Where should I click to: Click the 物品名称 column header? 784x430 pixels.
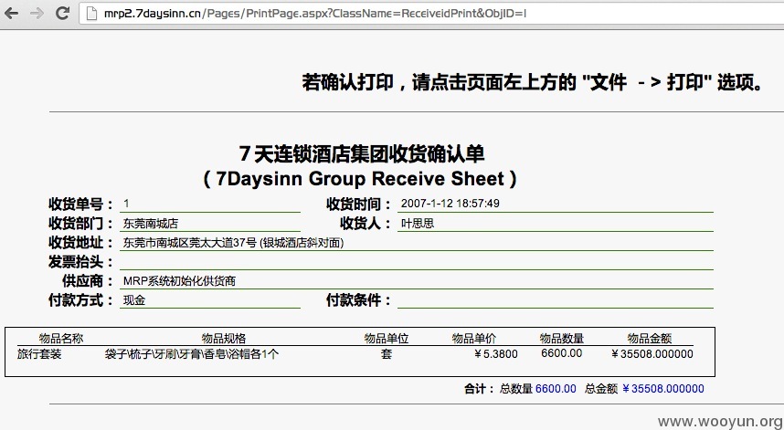[x=61, y=338]
